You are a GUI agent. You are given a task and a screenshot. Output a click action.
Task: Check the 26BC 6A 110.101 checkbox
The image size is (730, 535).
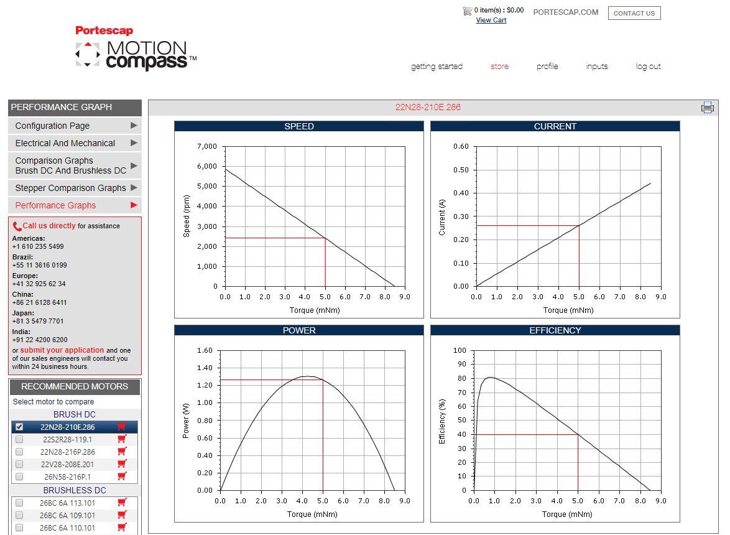coord(19,528)
